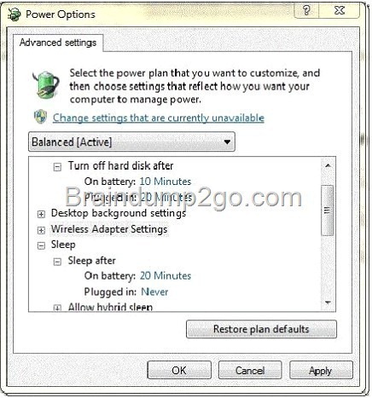The width and height of the screenshot is (372, 398).
Task: Open Change settings that are currently unavailable
Action: (159, 118)
